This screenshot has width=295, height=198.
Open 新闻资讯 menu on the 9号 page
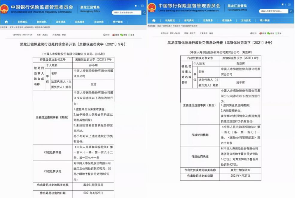click(42, 22)
